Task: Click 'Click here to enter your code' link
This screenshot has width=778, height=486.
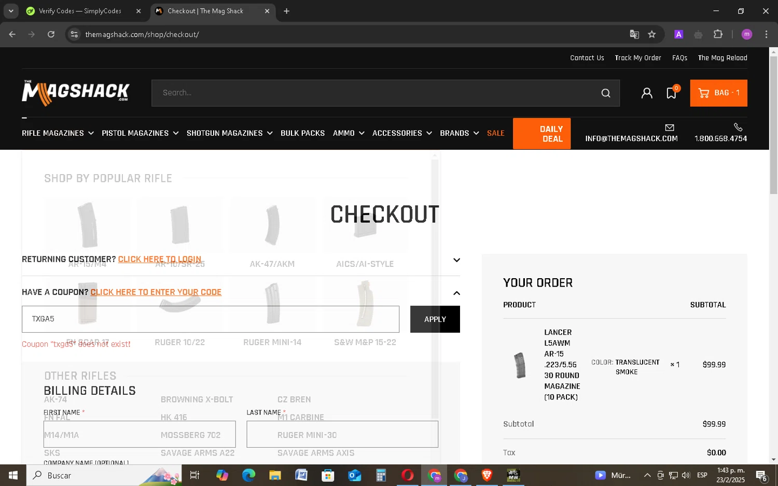Action: point(156,292)
